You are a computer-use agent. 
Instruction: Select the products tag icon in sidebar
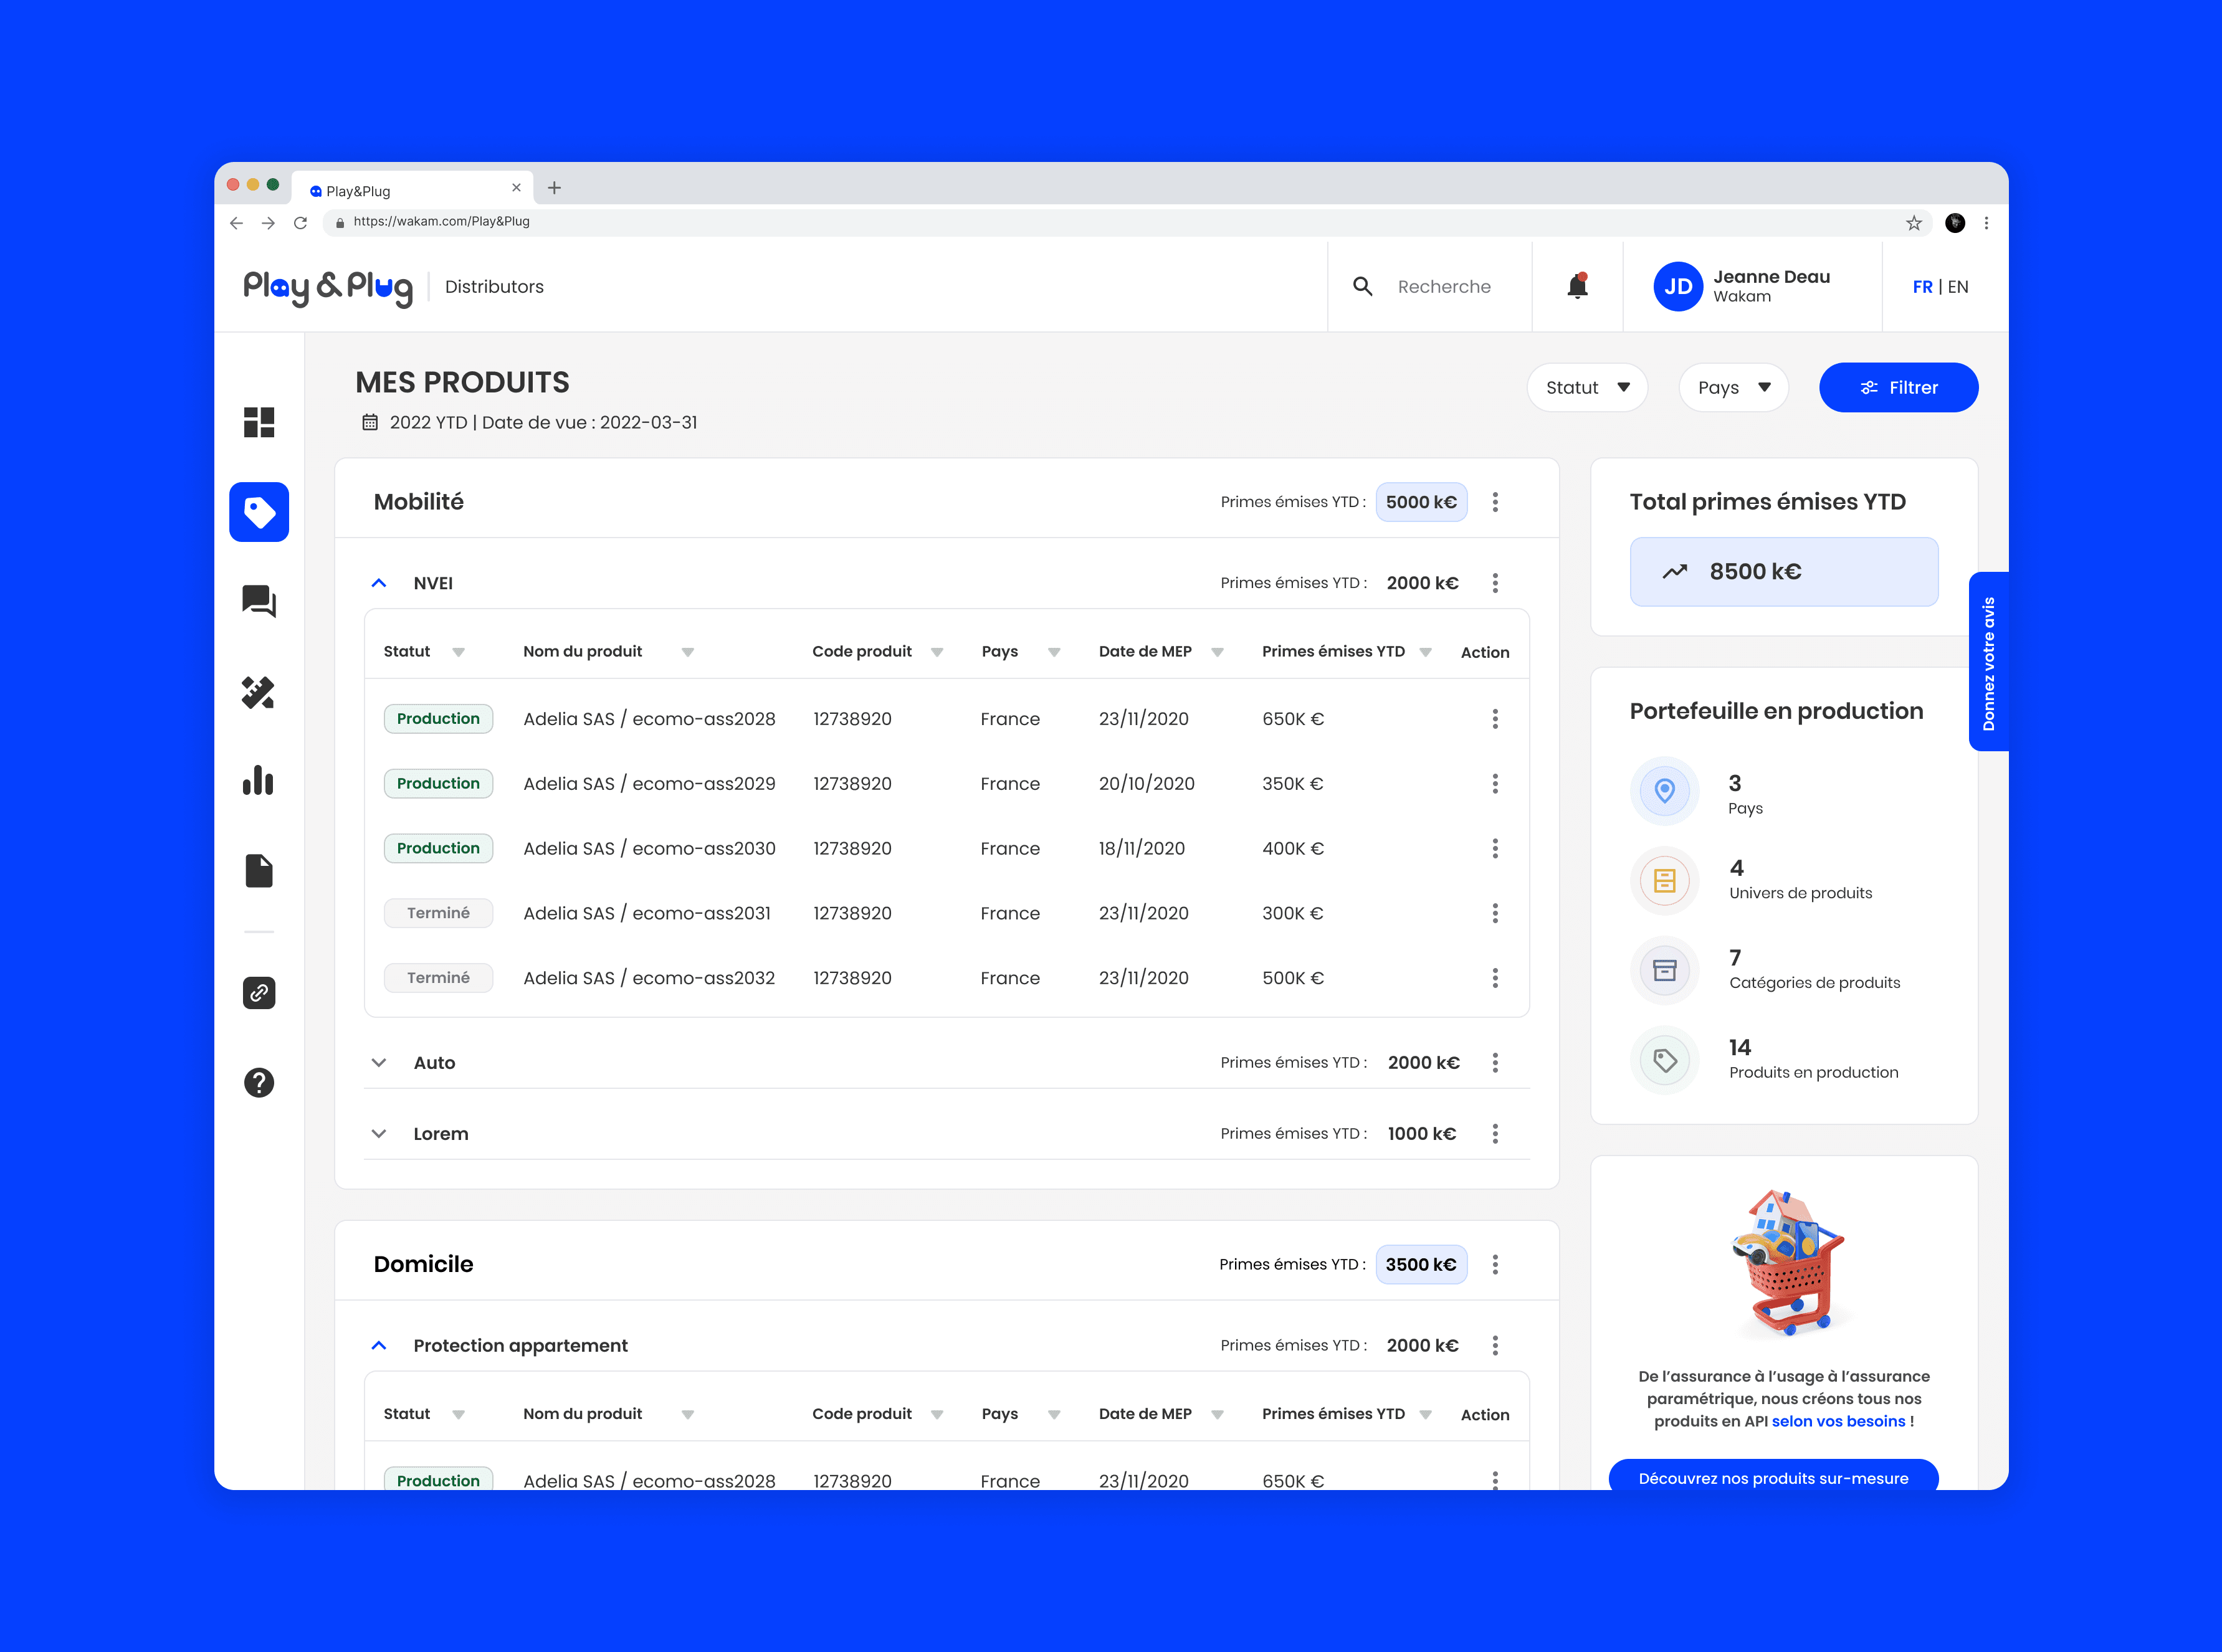click(259, 512)
